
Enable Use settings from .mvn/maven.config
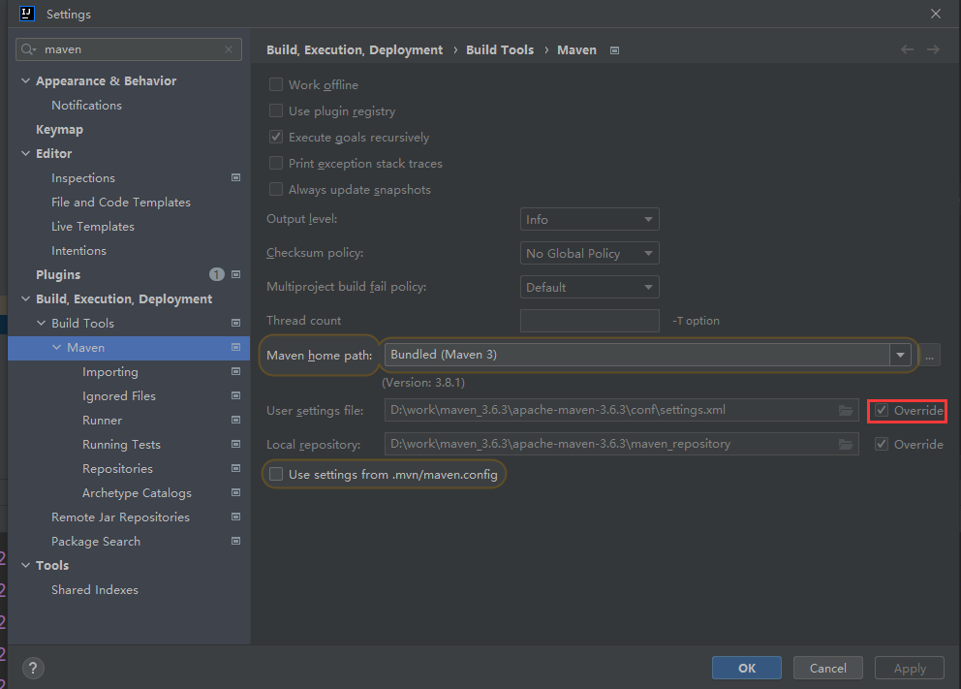(x=276, y=475)
